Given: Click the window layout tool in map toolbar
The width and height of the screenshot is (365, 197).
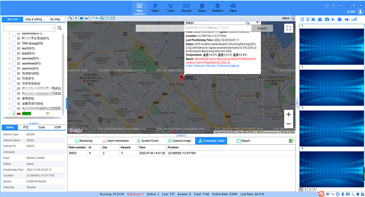Looking at the screenshot, I should click(x=113, y=18).
